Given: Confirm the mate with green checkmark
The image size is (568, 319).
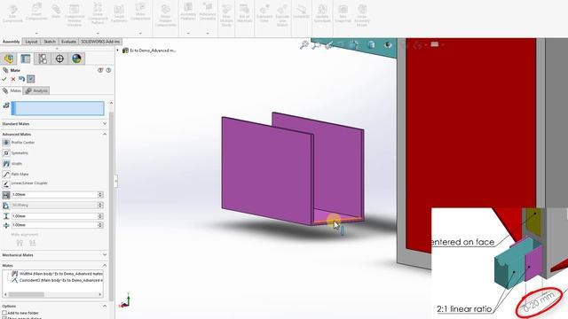Looking at the screenshot, I should click(x=4, y=79).
